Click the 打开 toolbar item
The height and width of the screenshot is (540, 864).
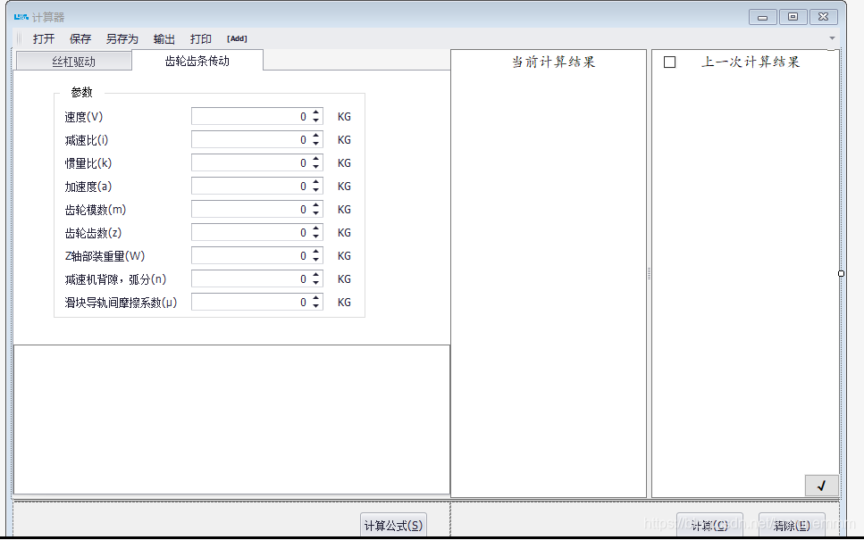click(44, 38)
